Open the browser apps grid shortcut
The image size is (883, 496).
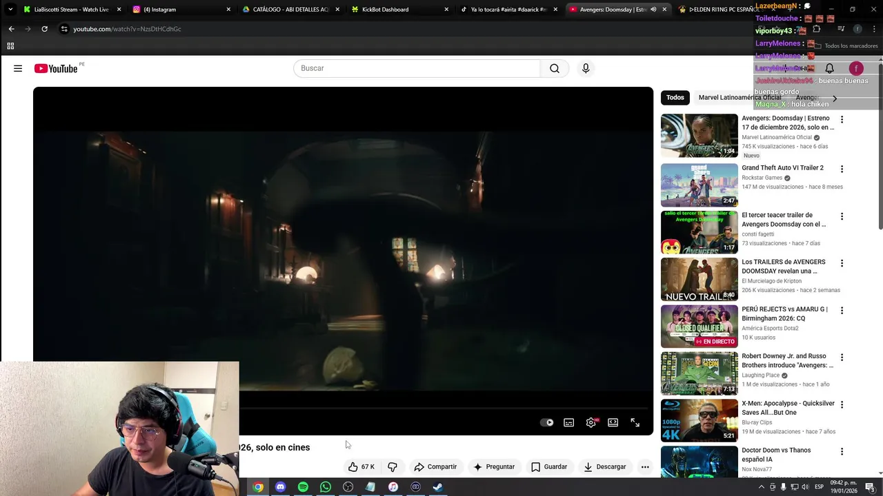(x=10, y=46)
